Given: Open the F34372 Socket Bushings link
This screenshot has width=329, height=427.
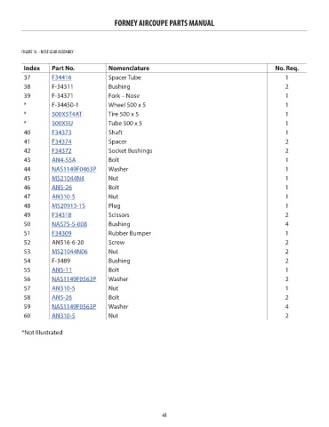Looking at the screenshot, I should pos(61,151).
